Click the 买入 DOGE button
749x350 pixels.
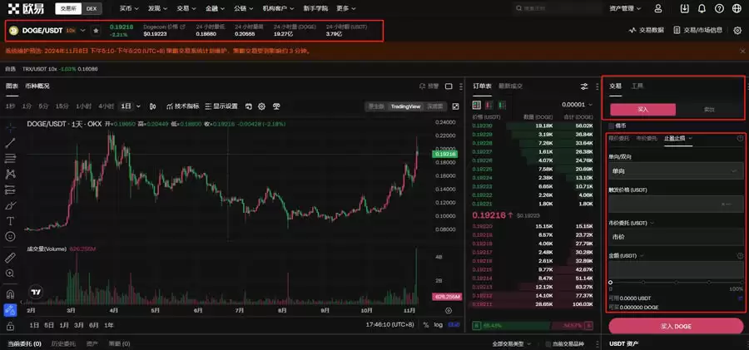(675, 326)
